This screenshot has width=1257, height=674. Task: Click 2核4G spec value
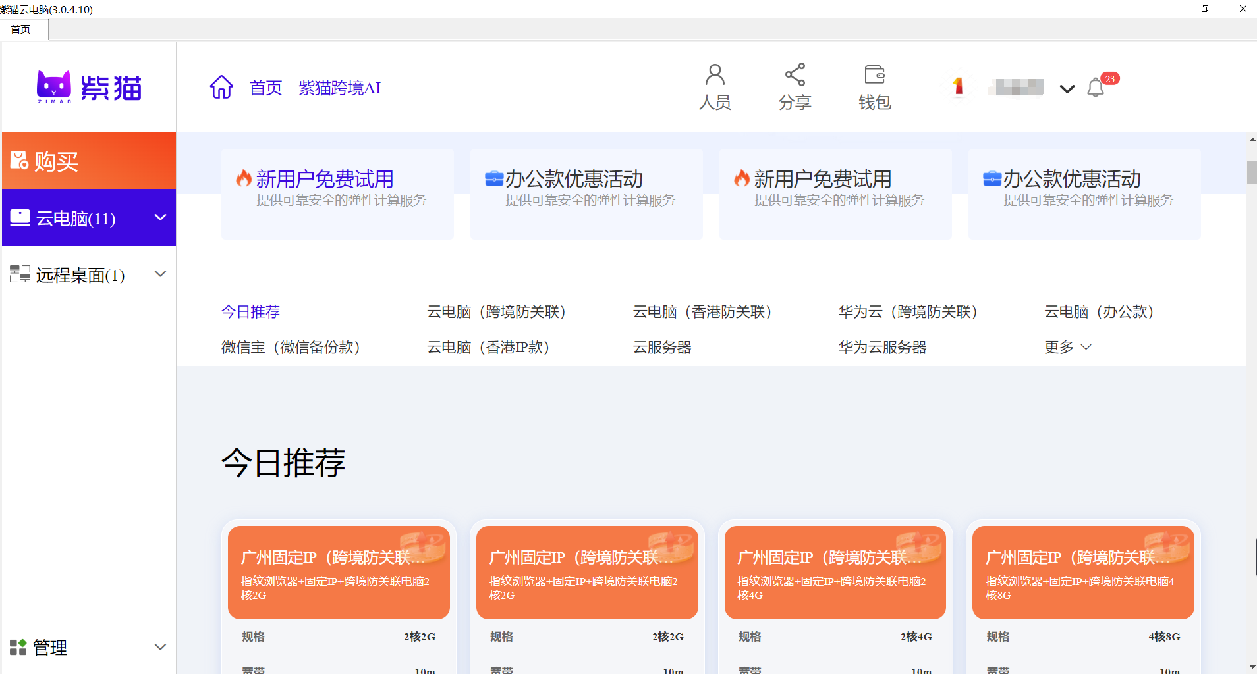click(x=916, y=636)
